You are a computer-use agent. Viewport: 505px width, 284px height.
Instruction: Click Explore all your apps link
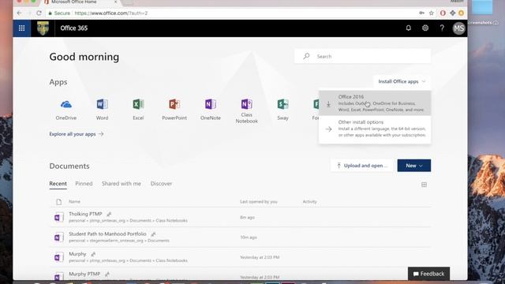pyautogui.click(x=77, y=134)
